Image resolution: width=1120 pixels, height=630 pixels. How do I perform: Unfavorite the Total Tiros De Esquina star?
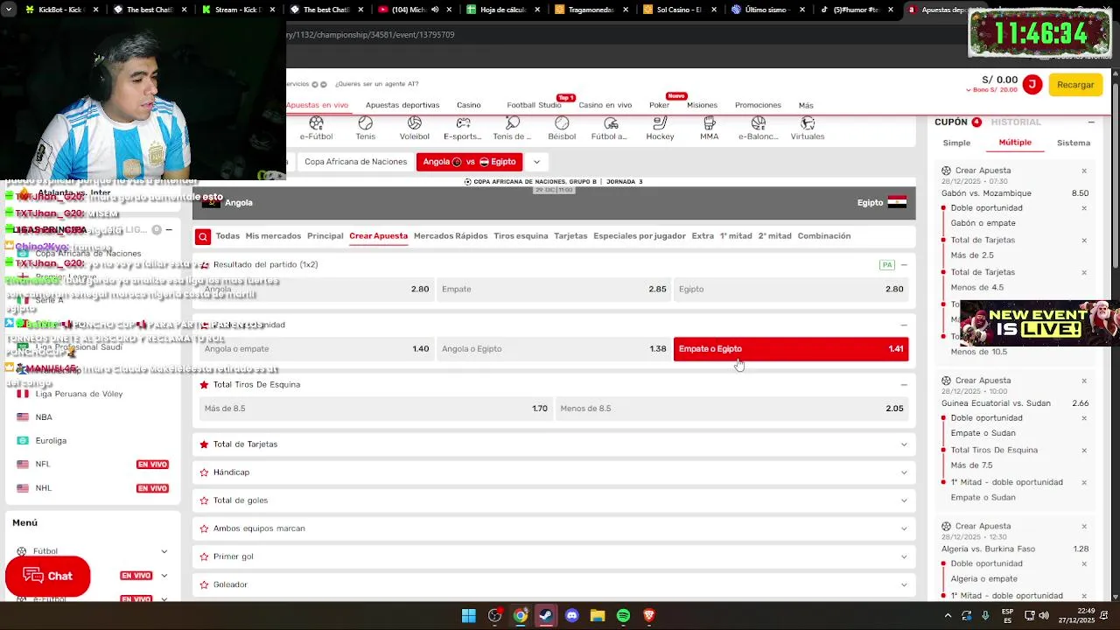(x=205, y=384)
